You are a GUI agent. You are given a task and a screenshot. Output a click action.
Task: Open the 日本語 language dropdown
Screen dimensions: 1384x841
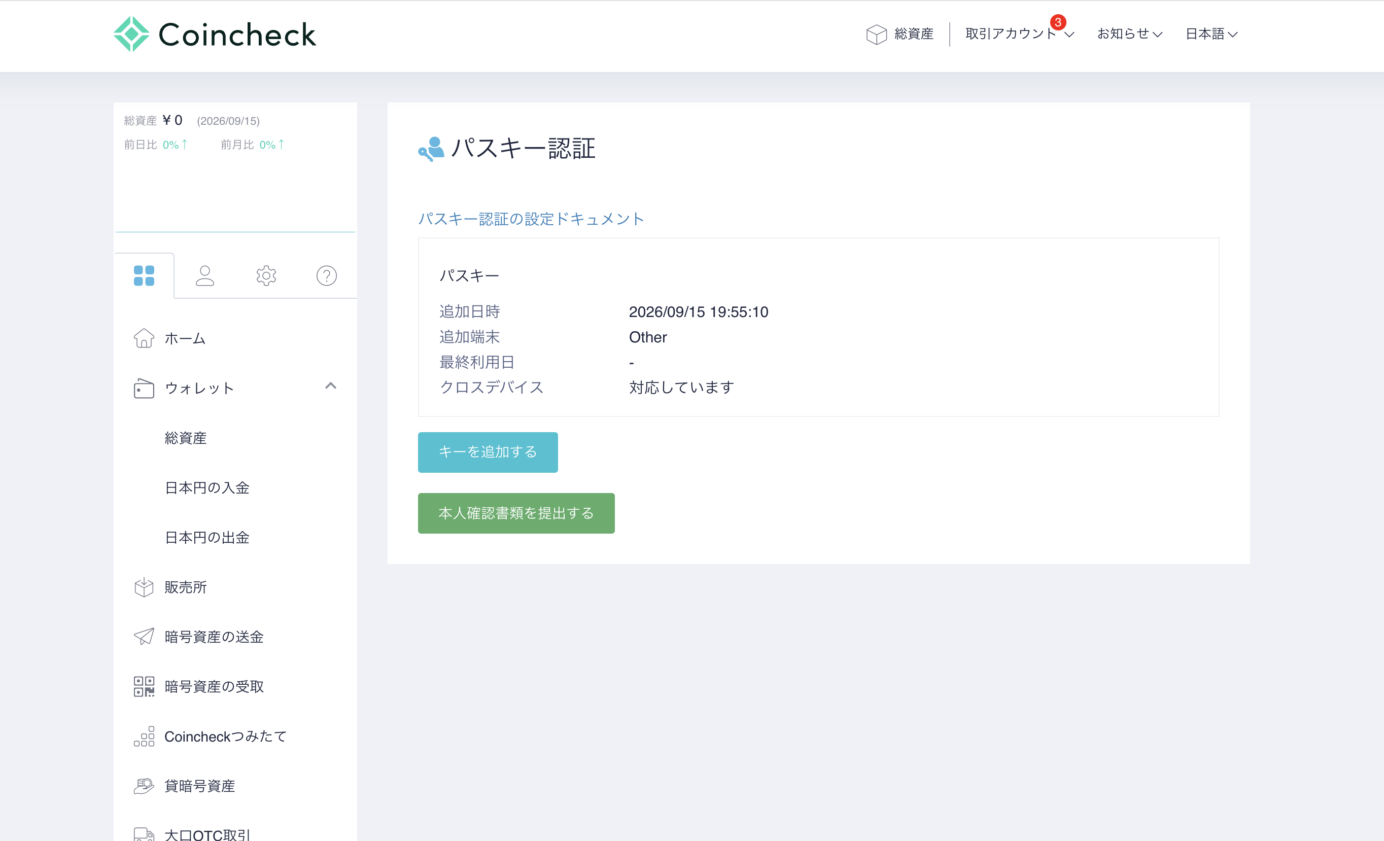1212,33
